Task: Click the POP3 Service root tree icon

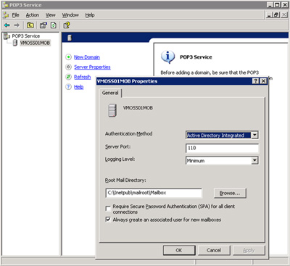Action: pyautogui.click(x=7, y=36)
